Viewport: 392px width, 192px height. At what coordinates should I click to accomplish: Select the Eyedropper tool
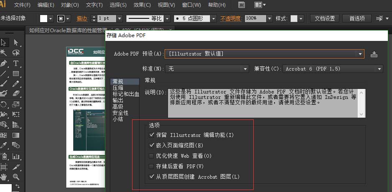[x=3, y=145]
